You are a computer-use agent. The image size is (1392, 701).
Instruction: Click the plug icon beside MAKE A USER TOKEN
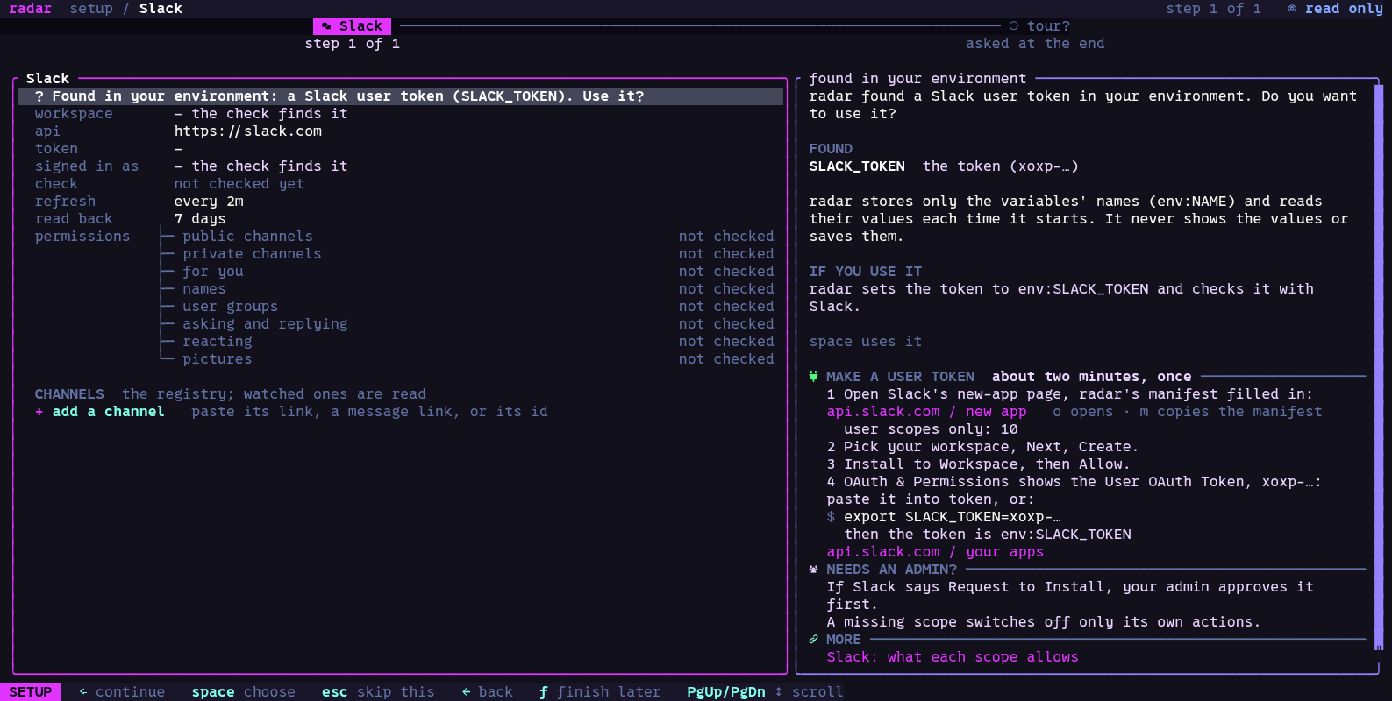pos(814,377)
